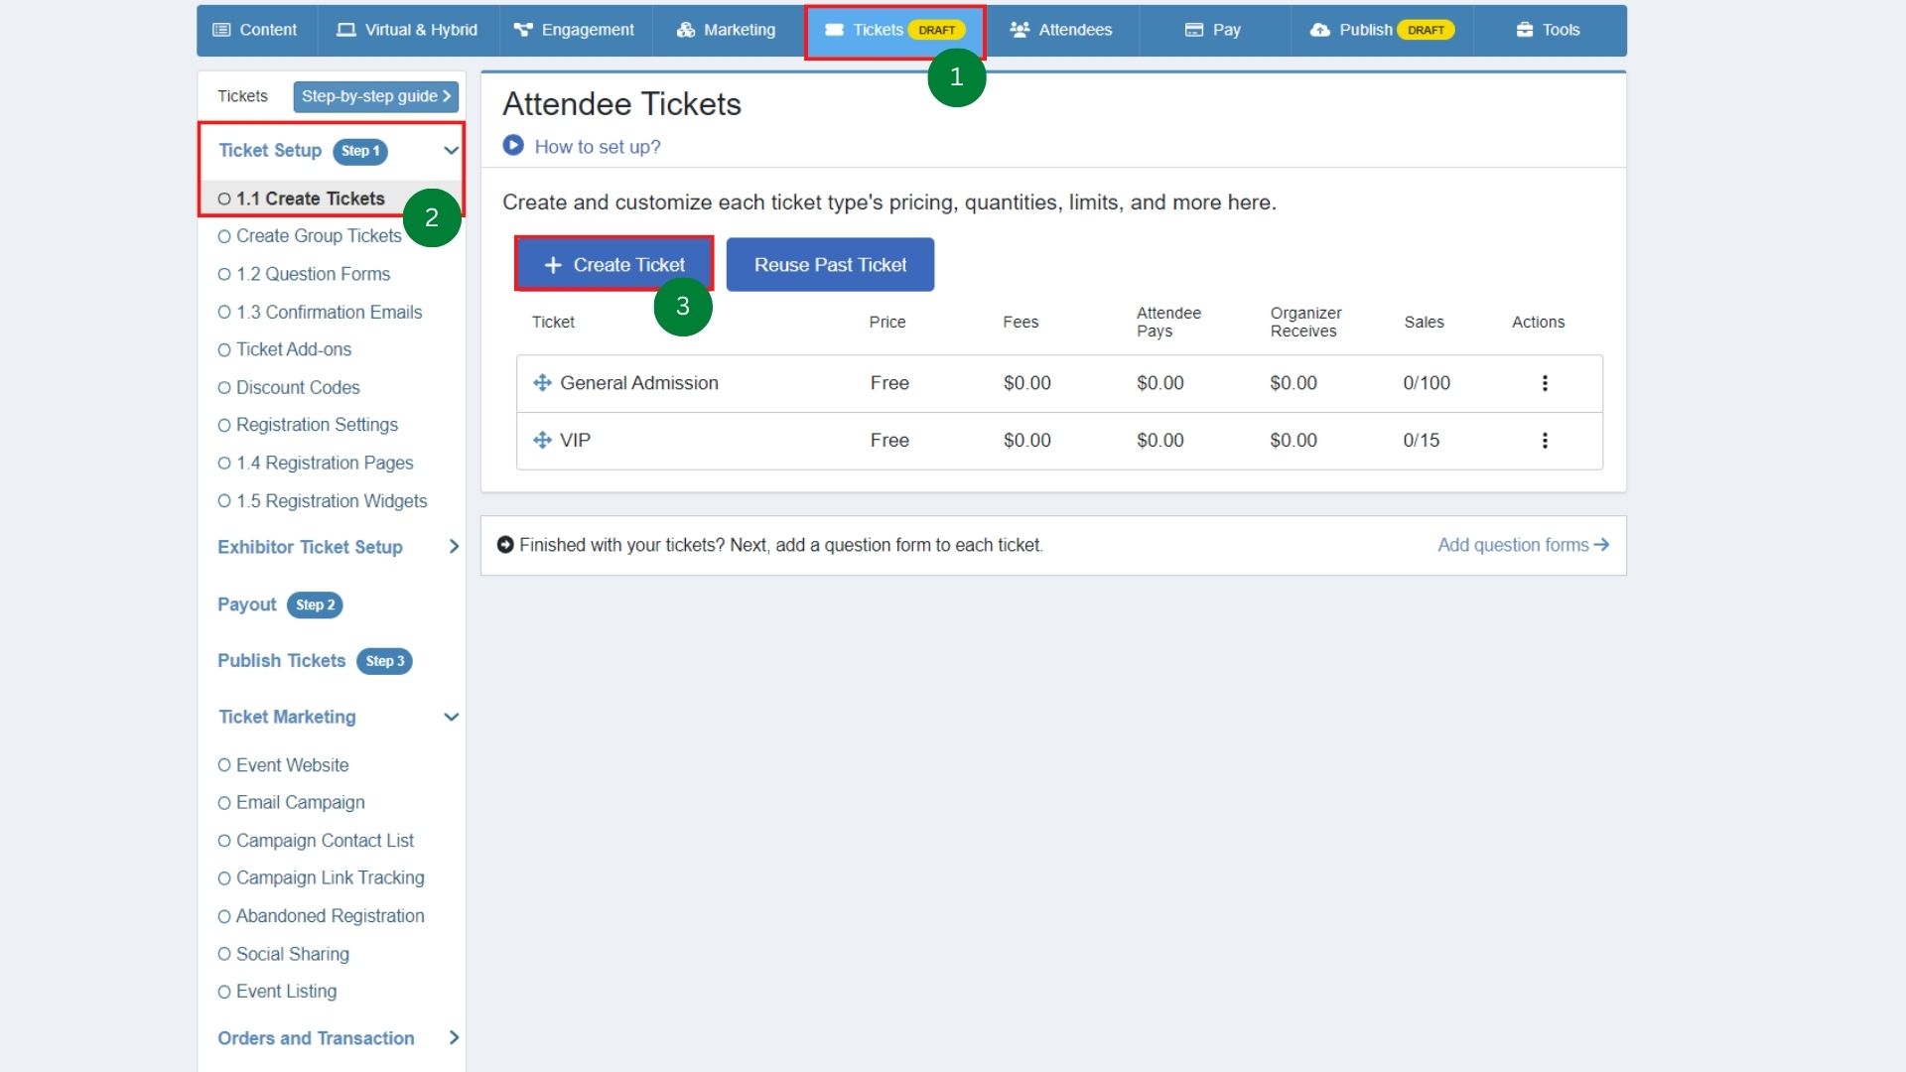Select the Tickets tab
The height and width of the screenshot is (1072, 1906).
point(894,30)
